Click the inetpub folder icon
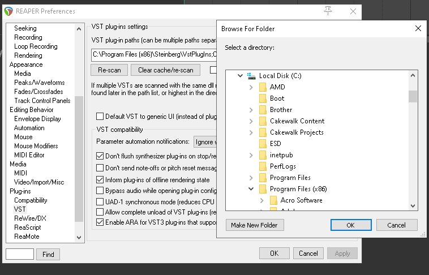Viewport: 429px width, 275px height. (x=263, y=155)
